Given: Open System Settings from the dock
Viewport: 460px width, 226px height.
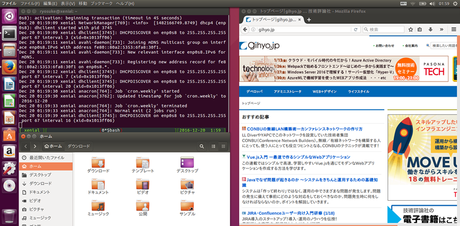Looking at the screenshot, I should [x=9, y=168].
